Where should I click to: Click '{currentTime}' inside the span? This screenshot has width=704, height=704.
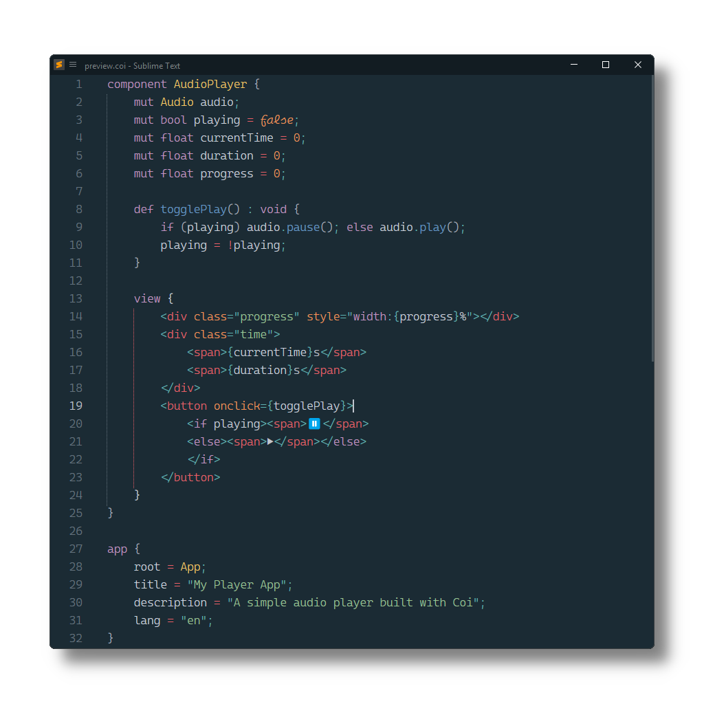(269, 352)
